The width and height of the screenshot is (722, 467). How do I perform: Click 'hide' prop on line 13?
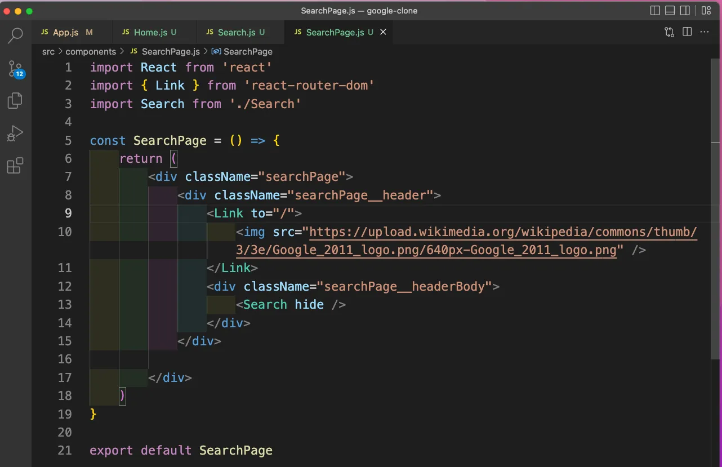309,305
